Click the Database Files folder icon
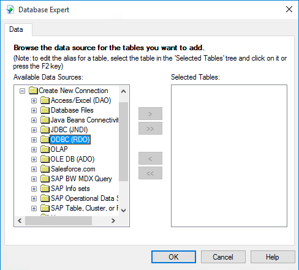 point(45,110)
